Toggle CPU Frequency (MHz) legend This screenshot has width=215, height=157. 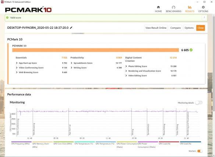tap(21, 143)
